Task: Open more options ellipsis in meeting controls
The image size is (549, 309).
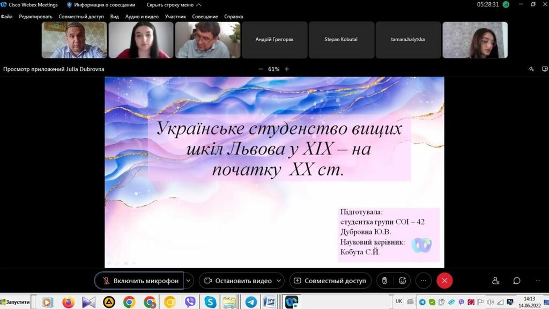Action: (423, 281)
